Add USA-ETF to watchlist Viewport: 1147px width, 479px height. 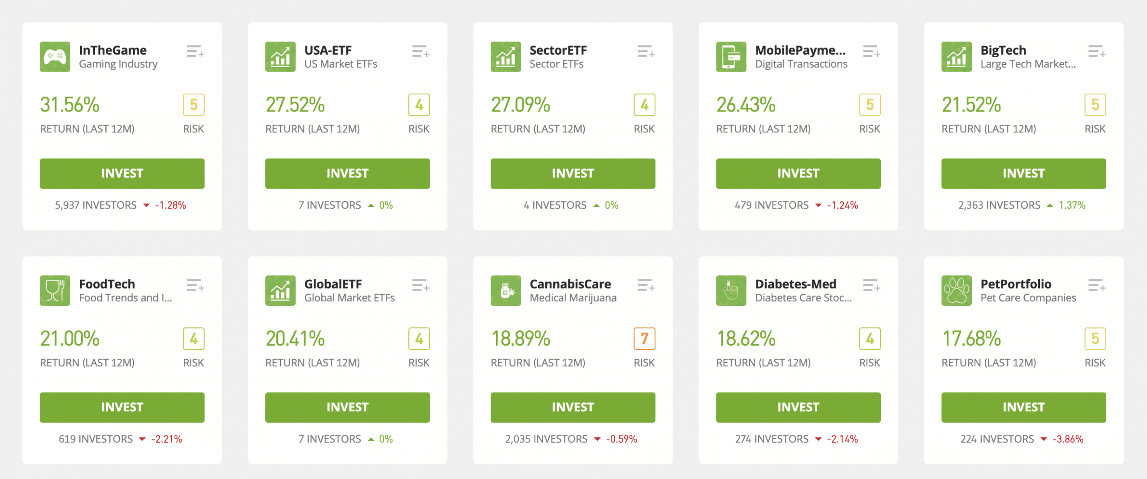click(x=421, y=51)
